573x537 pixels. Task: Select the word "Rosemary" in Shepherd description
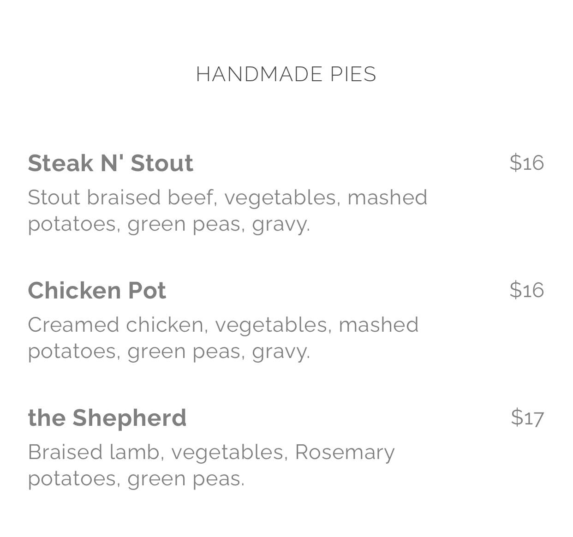(x=345, y=452)
